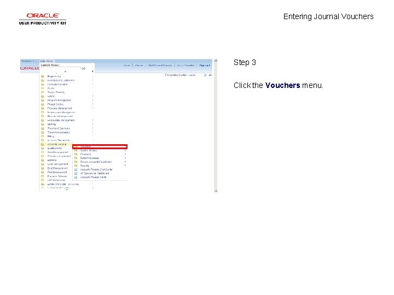Click the Deal Management folder icon
Image resolution: width=394 pixels, height=295 pixels.
click(x=43, y=168)
